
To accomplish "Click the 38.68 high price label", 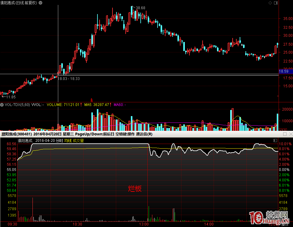I will [x=141, y=8].
